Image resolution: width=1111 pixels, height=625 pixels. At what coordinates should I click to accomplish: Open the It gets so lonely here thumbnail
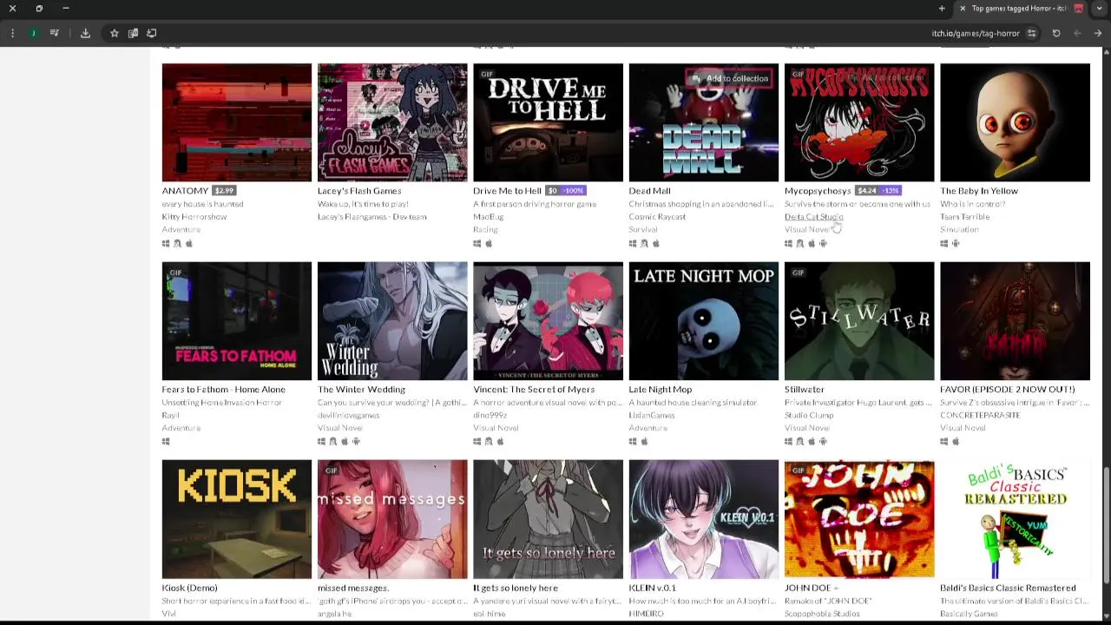pos(548,519)
